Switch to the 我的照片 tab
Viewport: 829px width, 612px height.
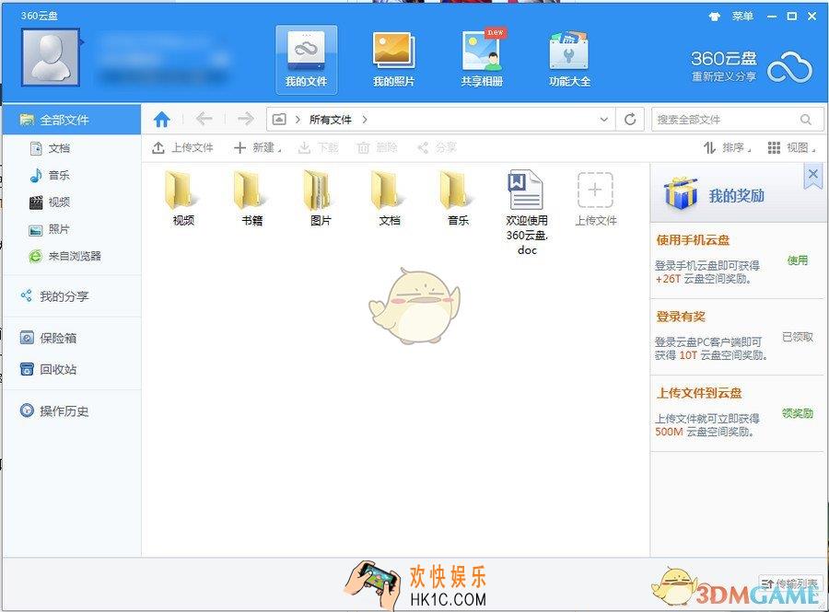tap(394, 59)
